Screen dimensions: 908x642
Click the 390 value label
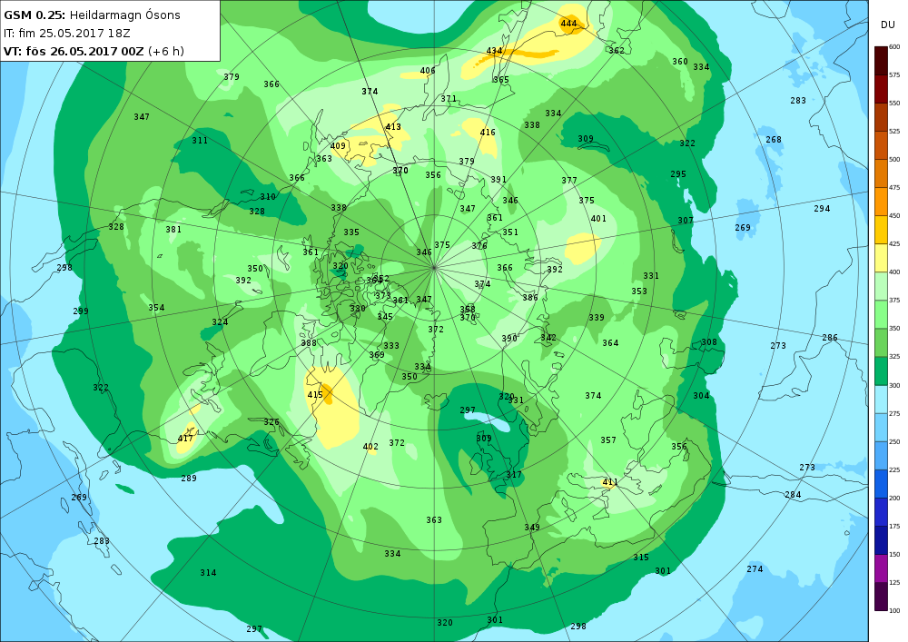point(509,339)
